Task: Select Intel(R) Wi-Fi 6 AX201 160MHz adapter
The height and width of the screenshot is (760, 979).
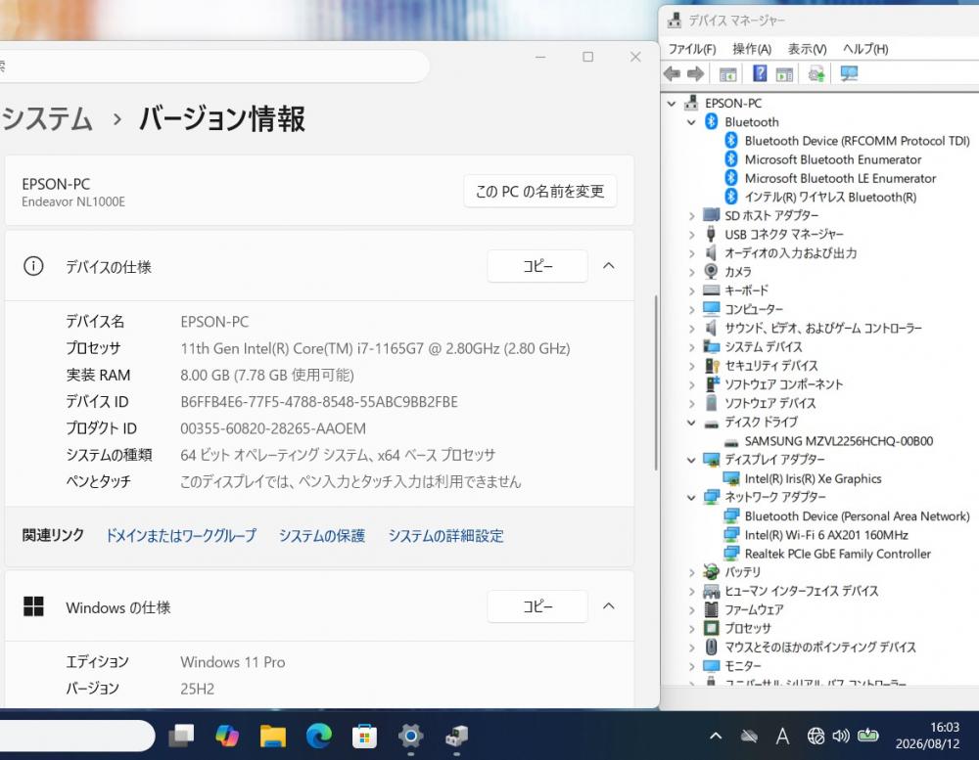Action: click(826, 535)
